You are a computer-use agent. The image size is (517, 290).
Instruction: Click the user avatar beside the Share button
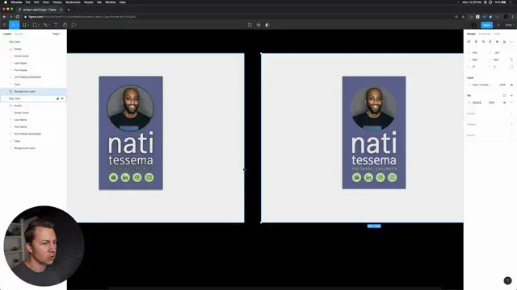click(474, 25)
